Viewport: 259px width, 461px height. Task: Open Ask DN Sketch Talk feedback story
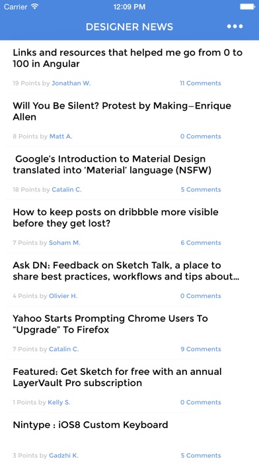(x=126, y=271)
